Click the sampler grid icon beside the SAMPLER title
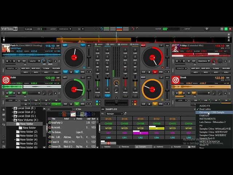Image resolution: width=233 pixels, height=175 pixels. [x=103, y=109]
